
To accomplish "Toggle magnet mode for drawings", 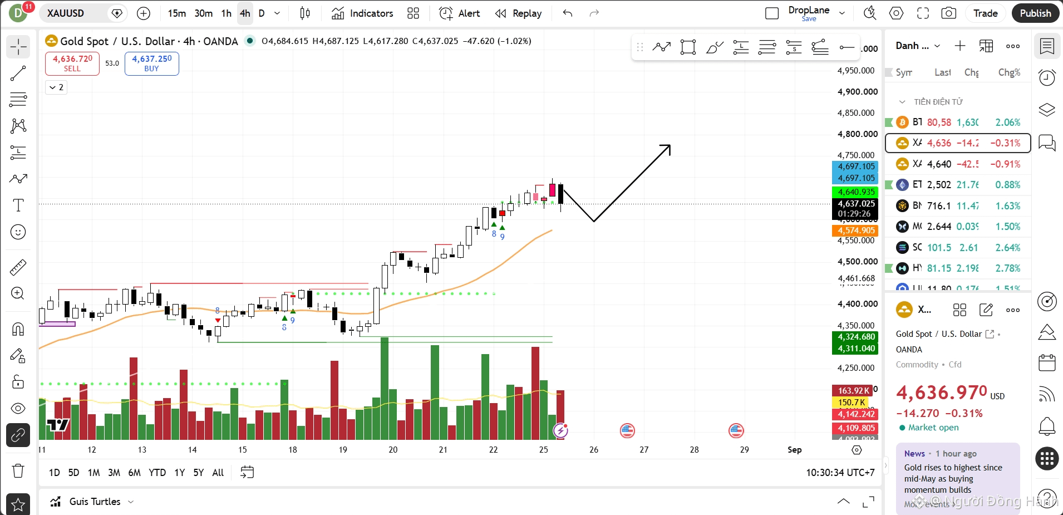I will pos(18,329).
